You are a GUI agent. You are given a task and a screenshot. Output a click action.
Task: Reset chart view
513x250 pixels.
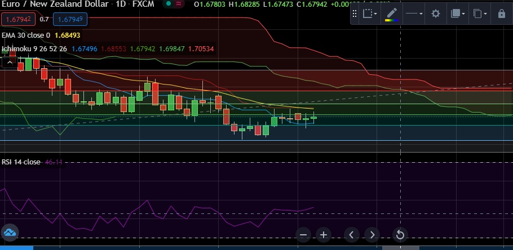click(400, 235)
